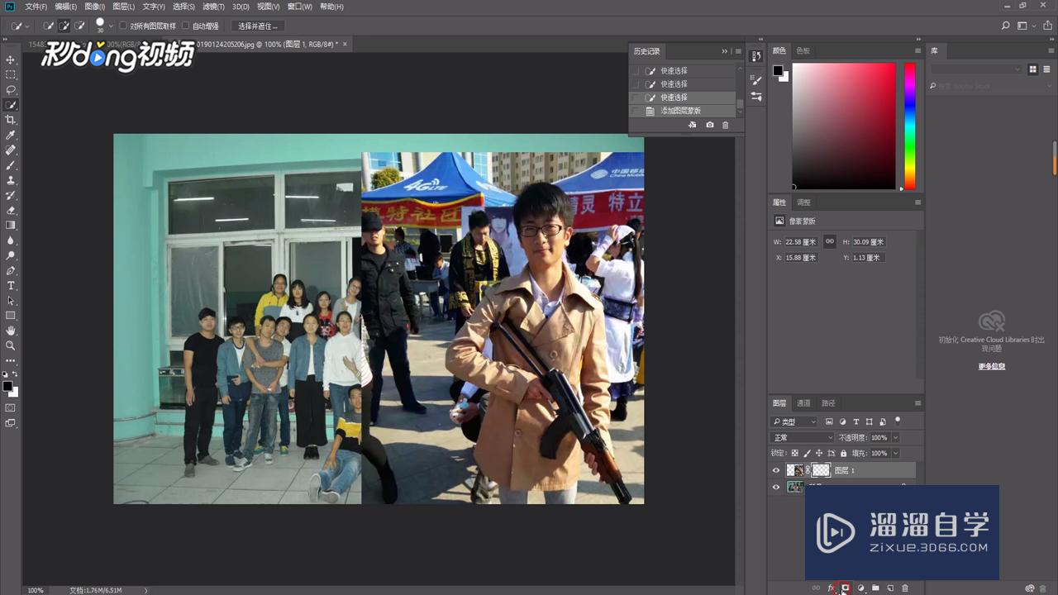Select the Crop tool
Viewport: 1058px width, 595px height.
point(11,120)
